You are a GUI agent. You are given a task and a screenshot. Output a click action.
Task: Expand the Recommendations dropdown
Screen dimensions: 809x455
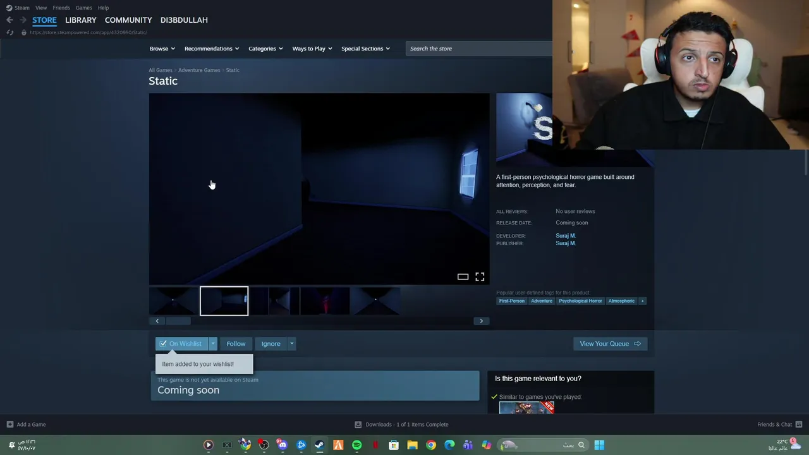coord(212,49)
